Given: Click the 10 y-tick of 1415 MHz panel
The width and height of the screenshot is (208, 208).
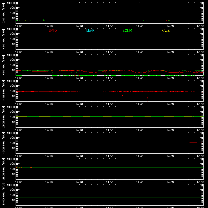Looking at the screenshot, I should (13, 96).
